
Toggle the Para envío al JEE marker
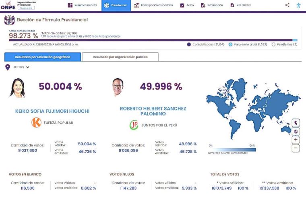[x=230, y=44]
